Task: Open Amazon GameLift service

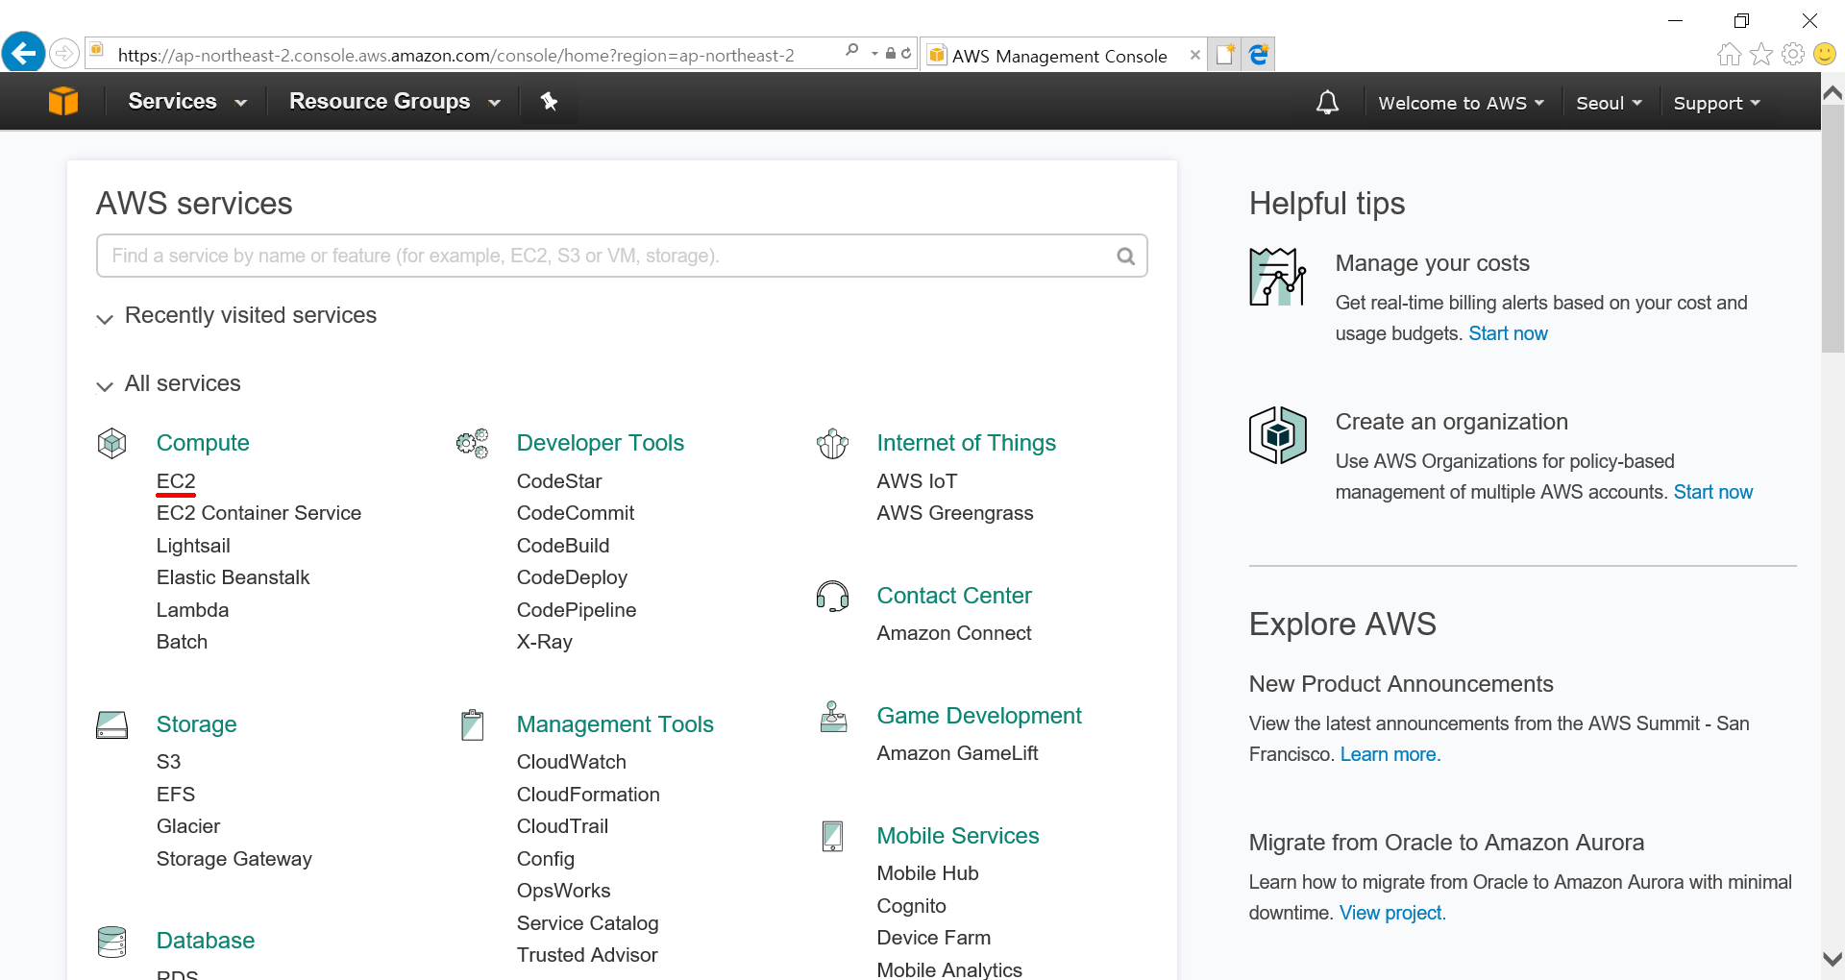Action: coord(957,753)
